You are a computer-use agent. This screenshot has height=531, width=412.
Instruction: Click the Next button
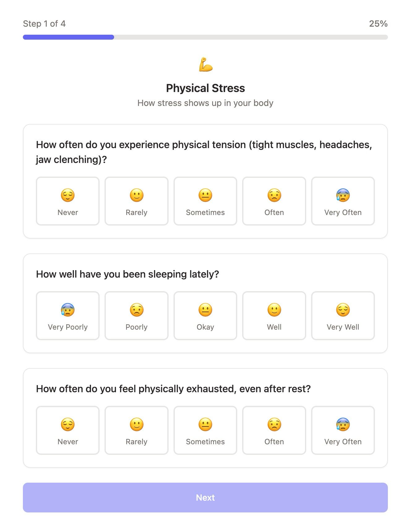coord(205,498)
